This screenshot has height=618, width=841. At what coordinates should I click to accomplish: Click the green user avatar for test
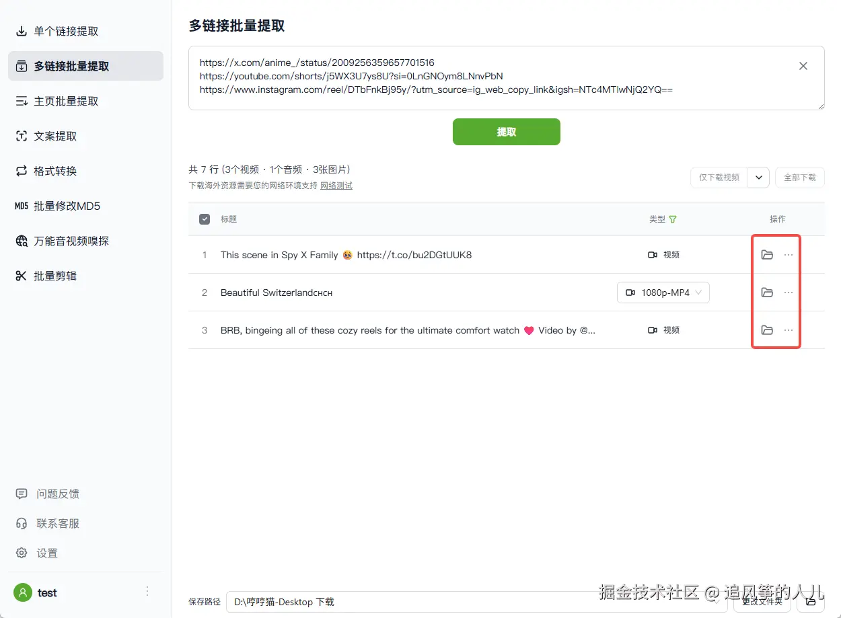[x=23, y=592]
